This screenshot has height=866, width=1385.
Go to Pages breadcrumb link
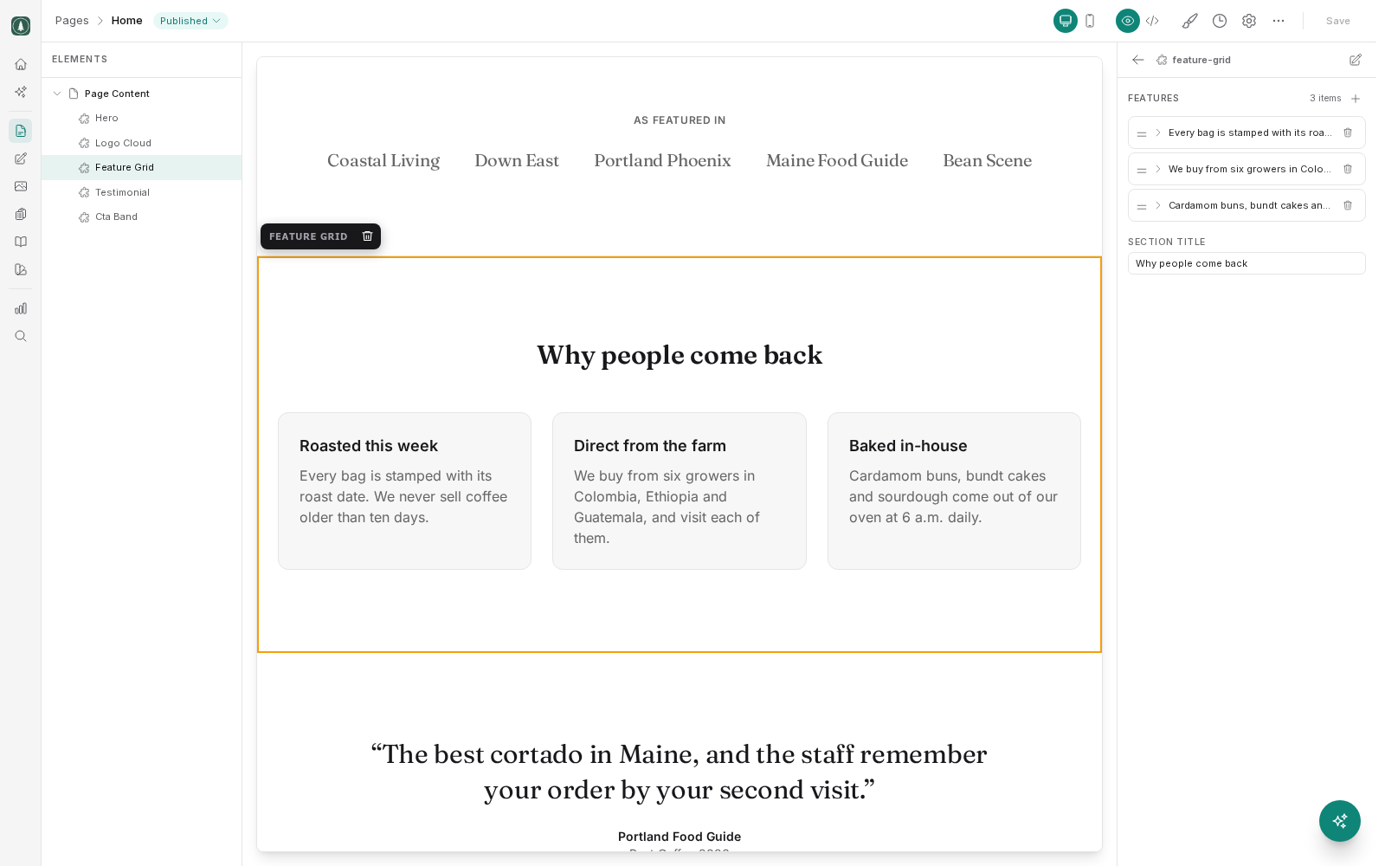coord(72,21)
